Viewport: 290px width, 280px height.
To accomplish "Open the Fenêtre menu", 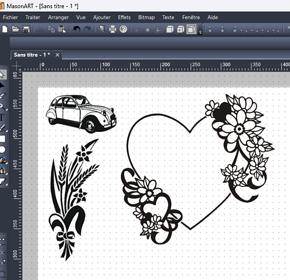I will click(x=191, y=18).
